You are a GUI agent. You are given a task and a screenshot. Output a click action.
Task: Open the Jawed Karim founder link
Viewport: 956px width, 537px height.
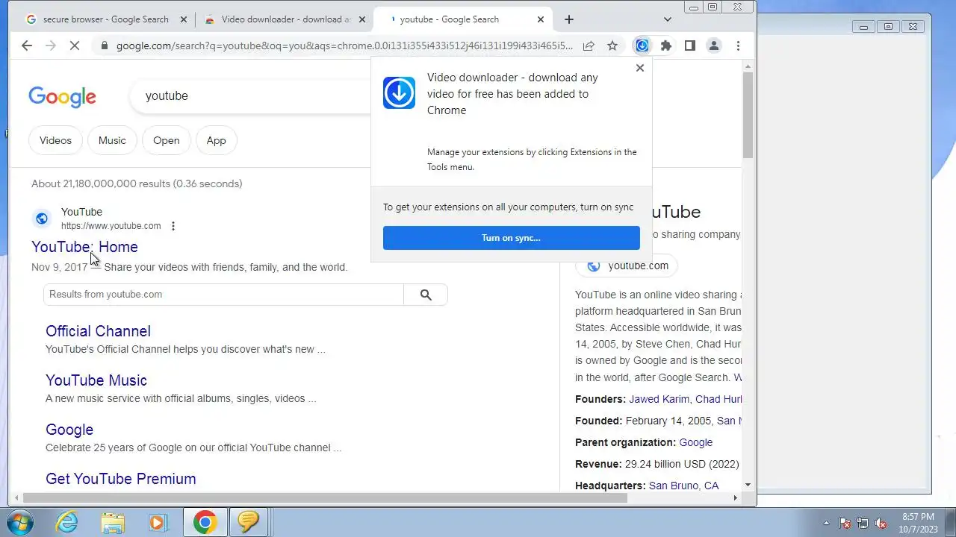(x=660, y=399)
